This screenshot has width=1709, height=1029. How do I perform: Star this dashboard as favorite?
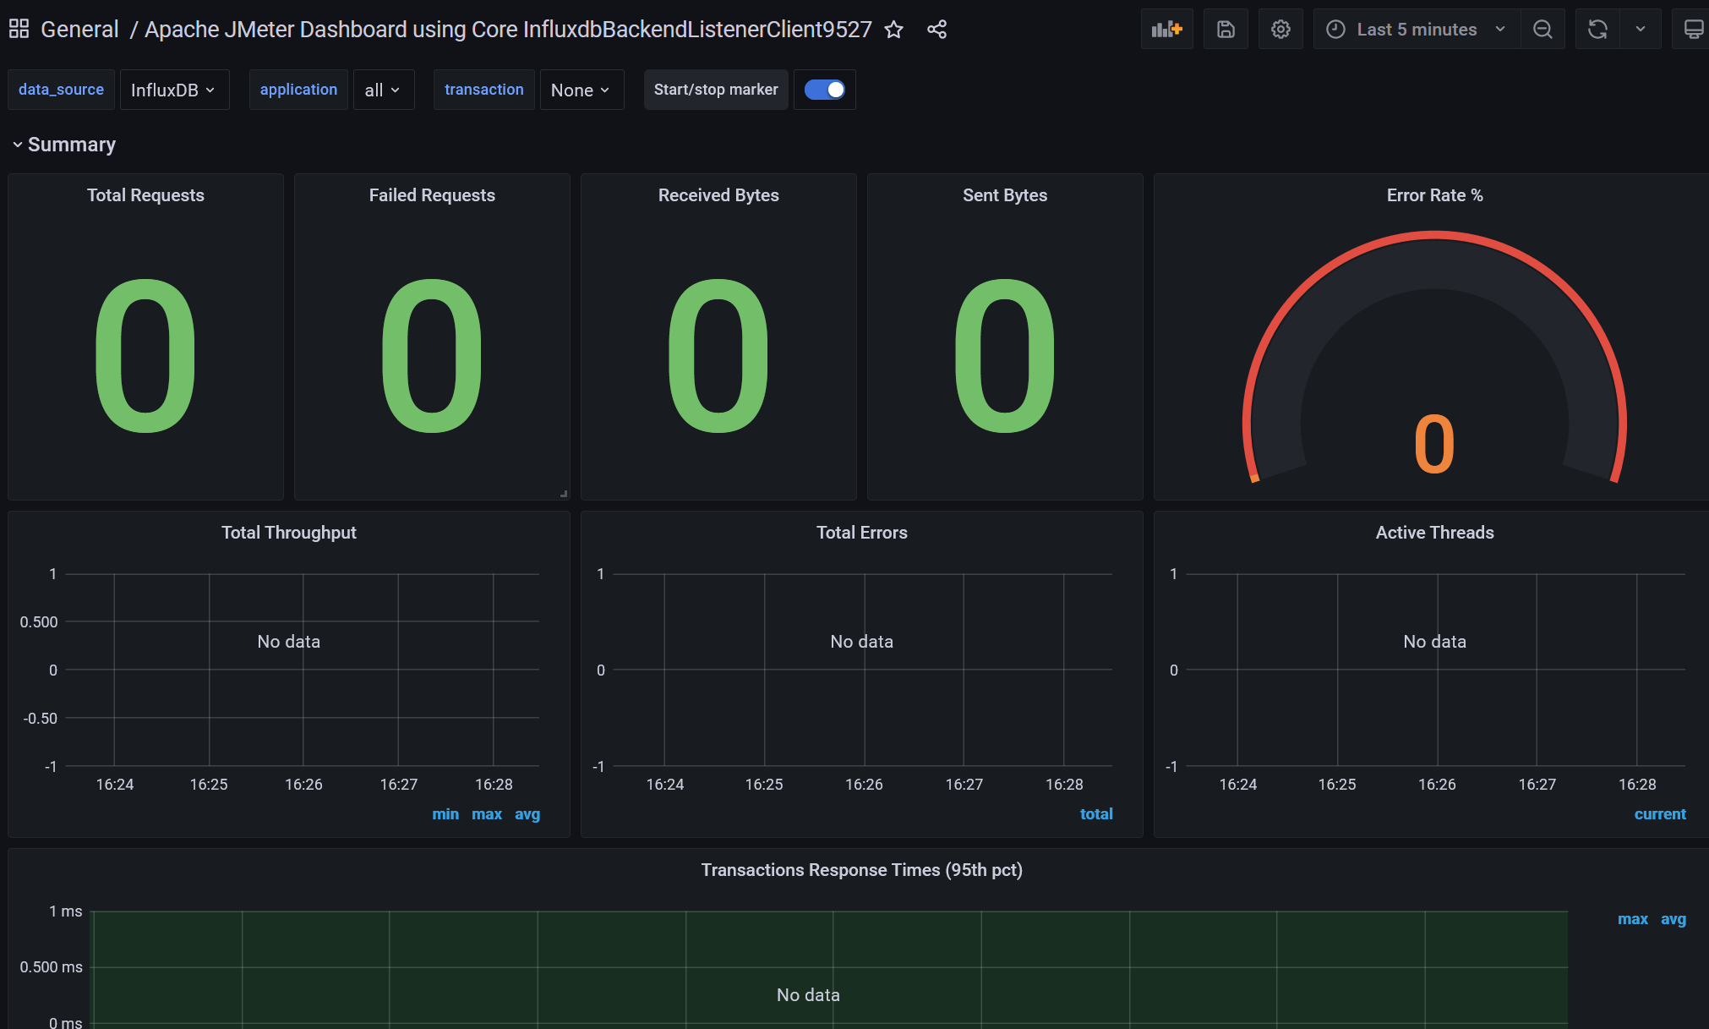tap(893, 30)
